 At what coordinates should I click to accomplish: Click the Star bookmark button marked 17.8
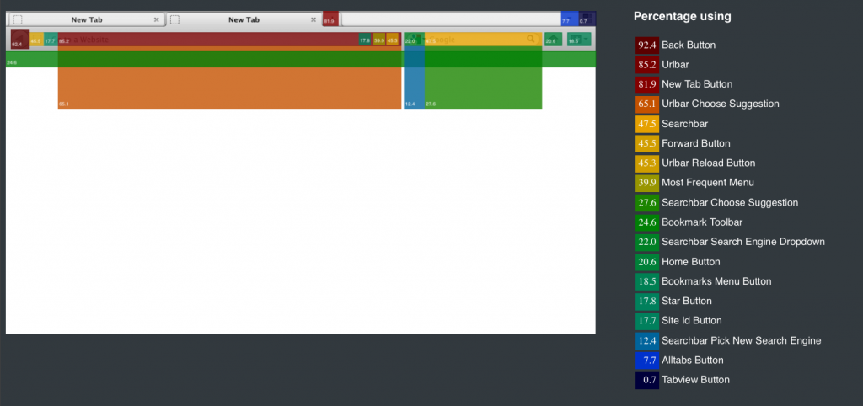[365, 40]
